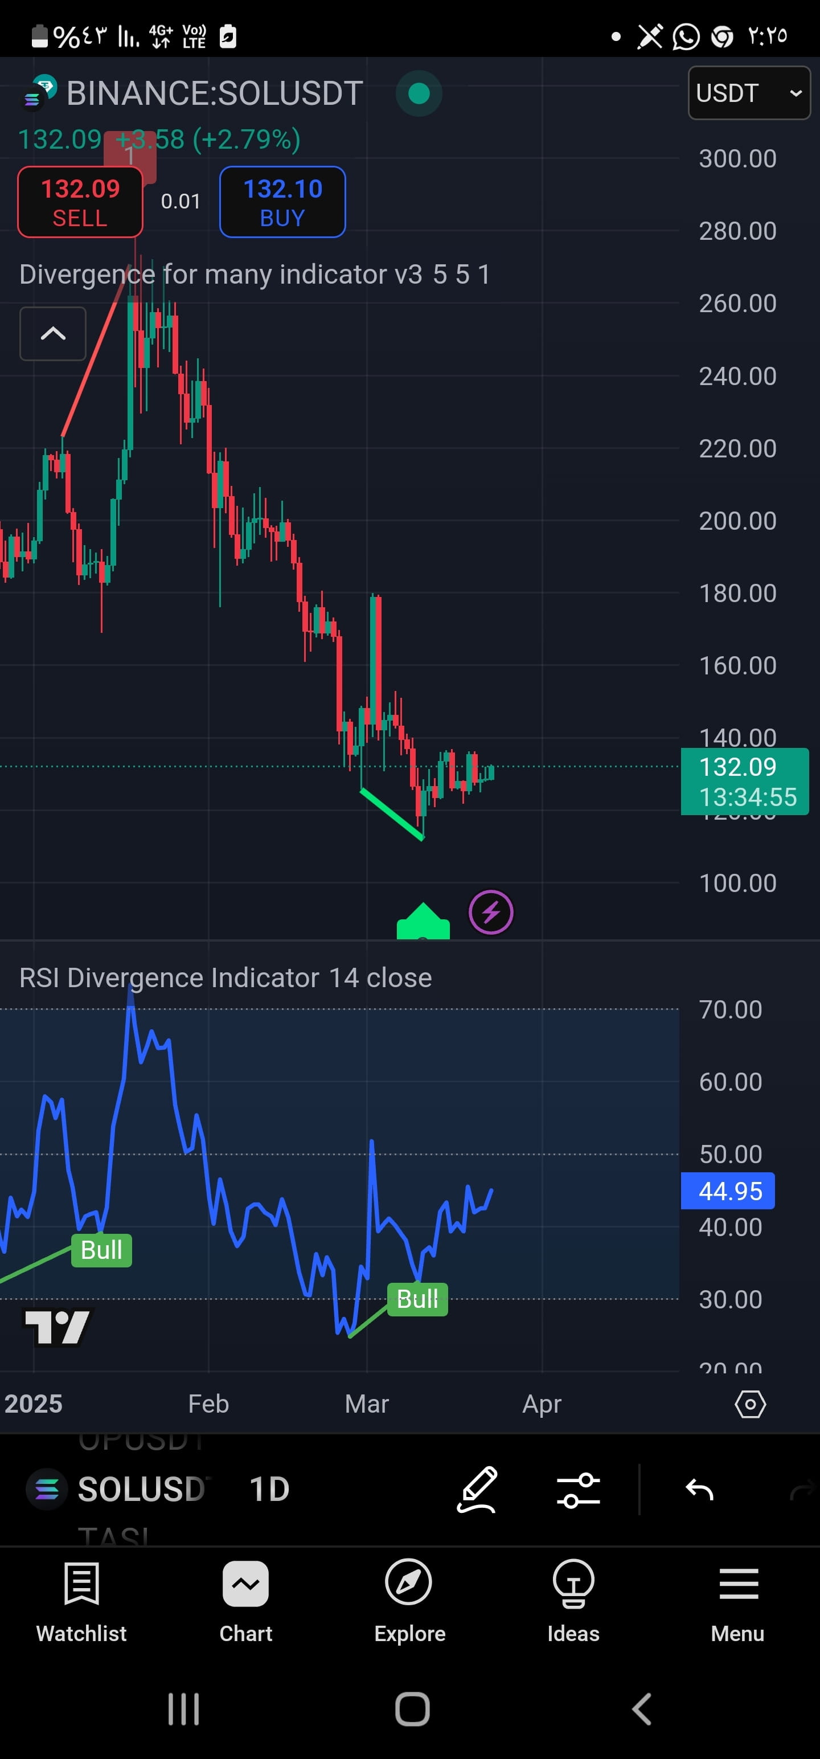Viewport: 820px width, 1759px height.
Task: Tap the RSI Divergence Indicator 14 close label
Action: tap(225, 978)
